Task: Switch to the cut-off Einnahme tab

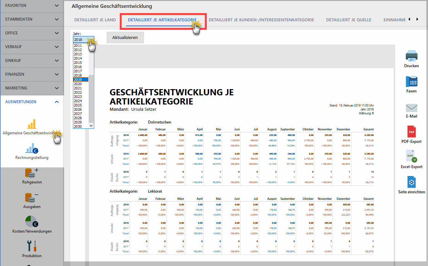Action: (x=395, y=20)
